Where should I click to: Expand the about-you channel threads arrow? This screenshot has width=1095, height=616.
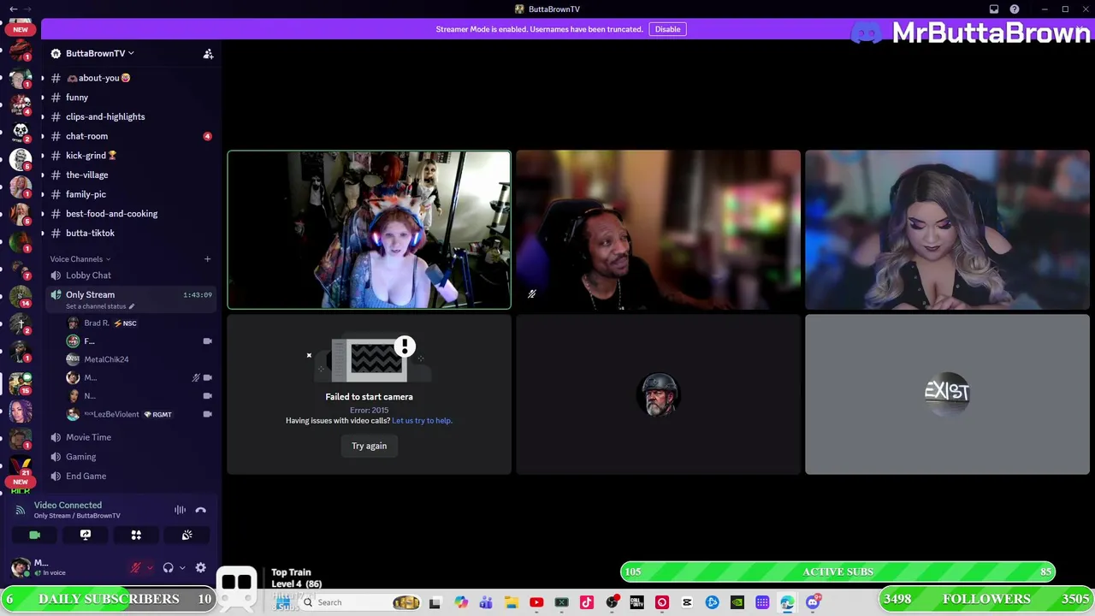(43, 78)
